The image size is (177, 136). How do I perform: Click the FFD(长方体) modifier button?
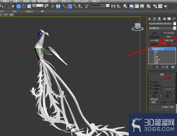click(169, 33)
